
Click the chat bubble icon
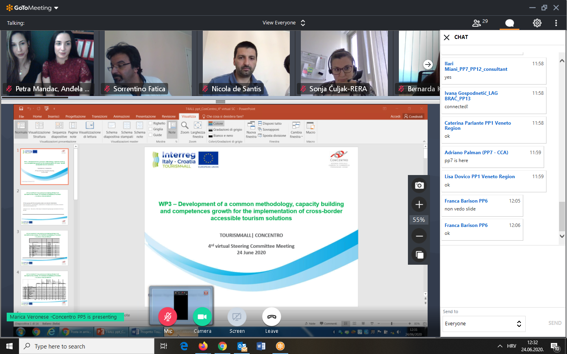click(510, 23)
